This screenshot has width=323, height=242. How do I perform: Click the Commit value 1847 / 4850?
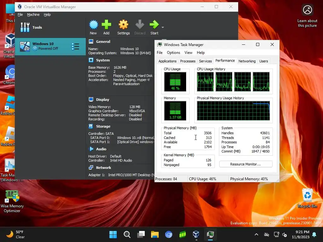(260, 151)
